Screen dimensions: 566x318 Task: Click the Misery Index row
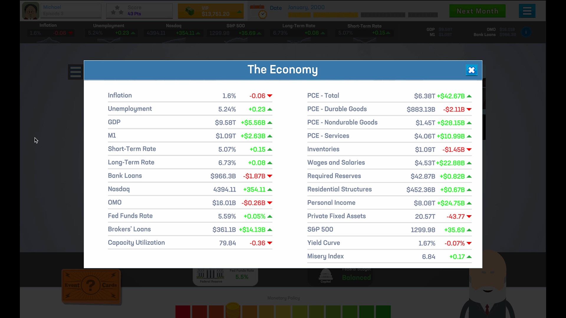(389, 256)
